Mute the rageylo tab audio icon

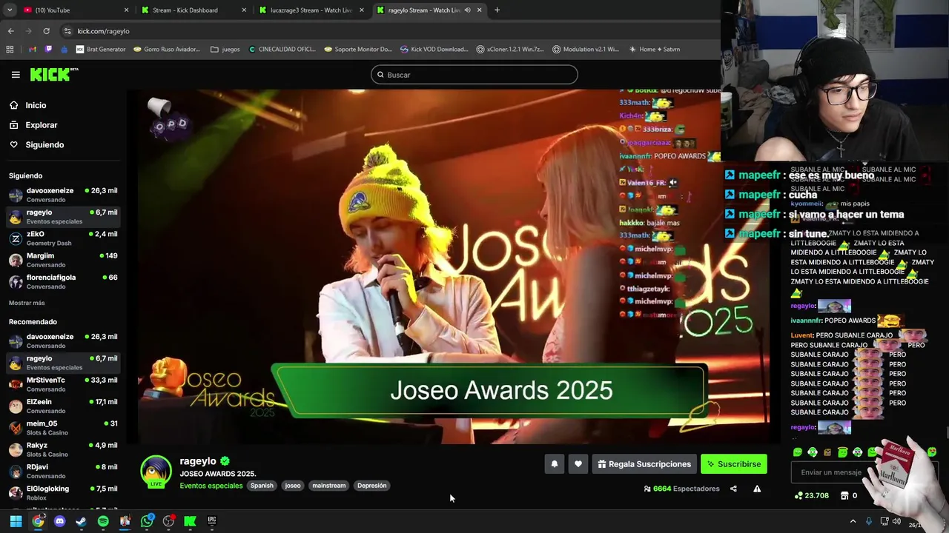click(467, 10)
